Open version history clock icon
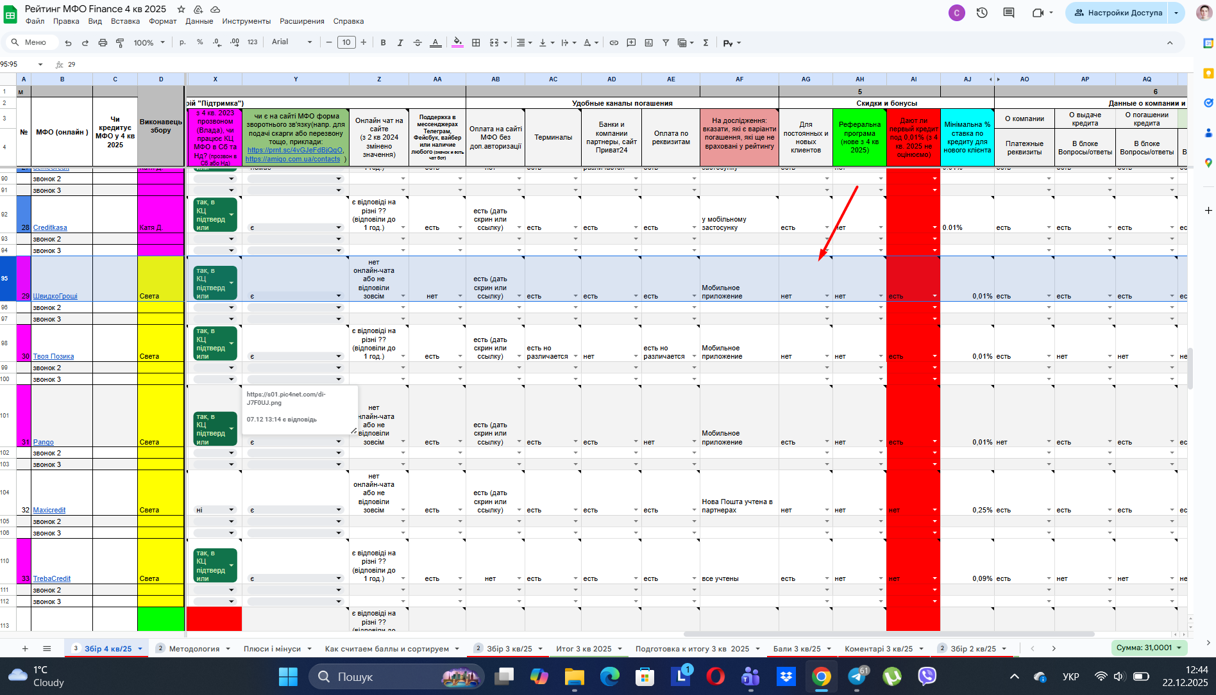The width and height of the screenshot is (1216, 695). [982, 13]
